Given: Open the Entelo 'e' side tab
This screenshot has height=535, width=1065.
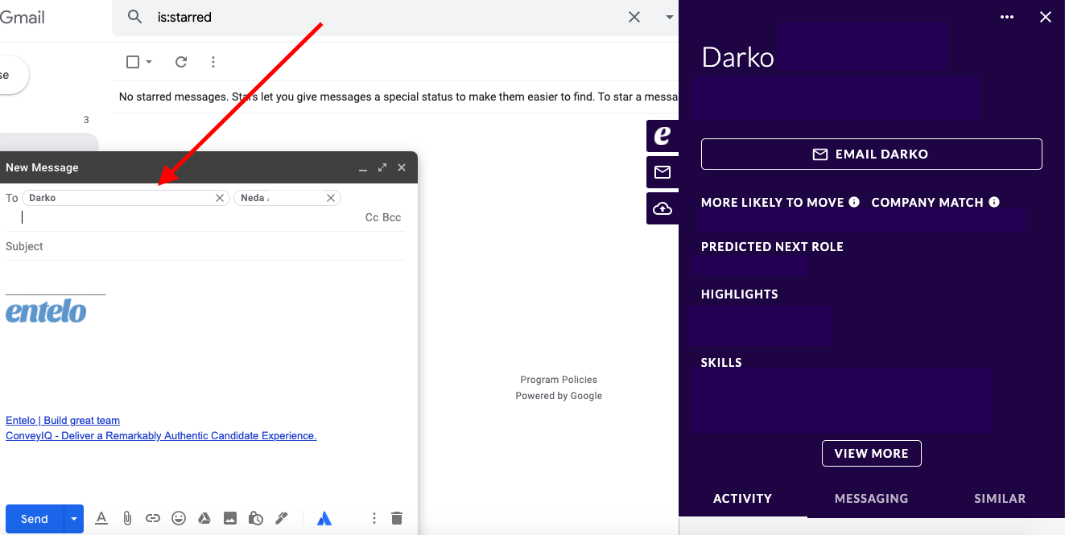Looking at the screenshot, I should point(663,136).
